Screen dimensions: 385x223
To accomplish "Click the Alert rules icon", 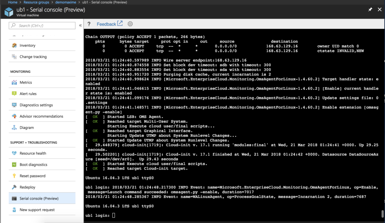I will 14,94.
